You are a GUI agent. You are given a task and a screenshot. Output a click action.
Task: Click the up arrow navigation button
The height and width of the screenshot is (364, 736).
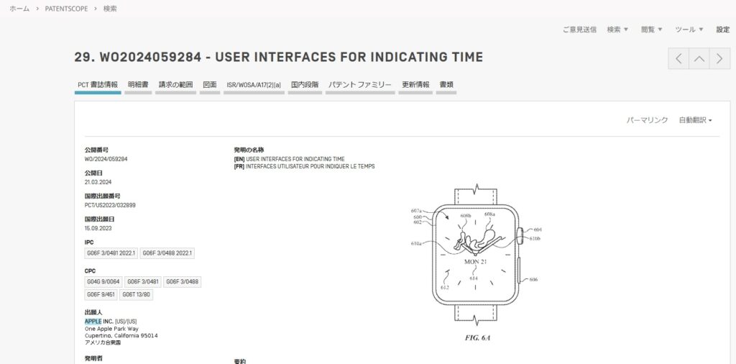click(x=699, y=59)
